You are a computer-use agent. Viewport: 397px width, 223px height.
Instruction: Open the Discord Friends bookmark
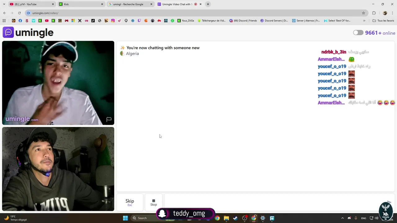[x=243, y=21]
